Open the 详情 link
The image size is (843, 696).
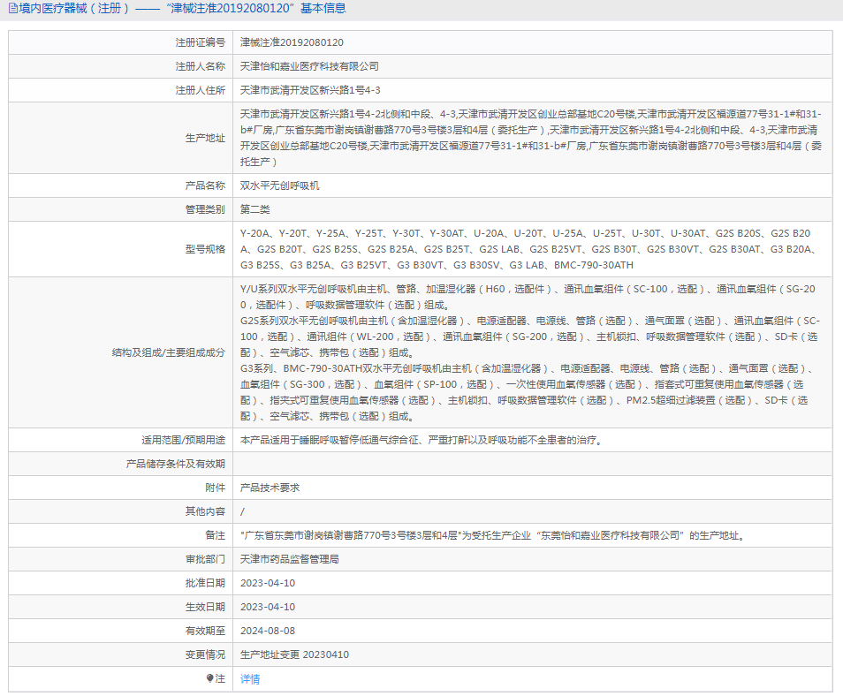(250, 679)
